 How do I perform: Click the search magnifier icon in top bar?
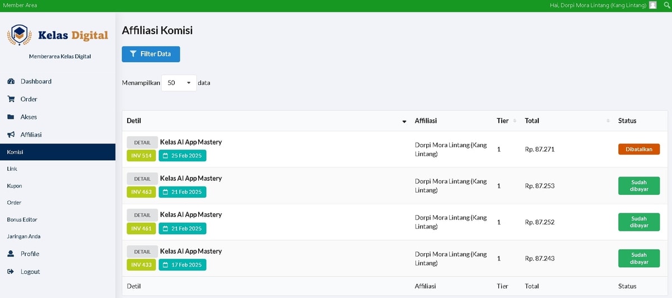(x=666, y=5)
